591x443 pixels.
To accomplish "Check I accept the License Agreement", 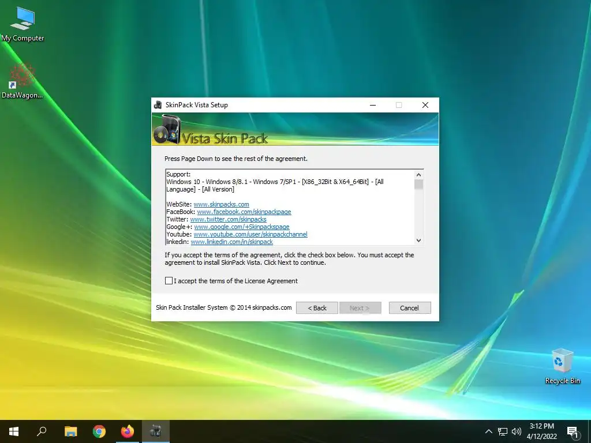I will 169,281.
